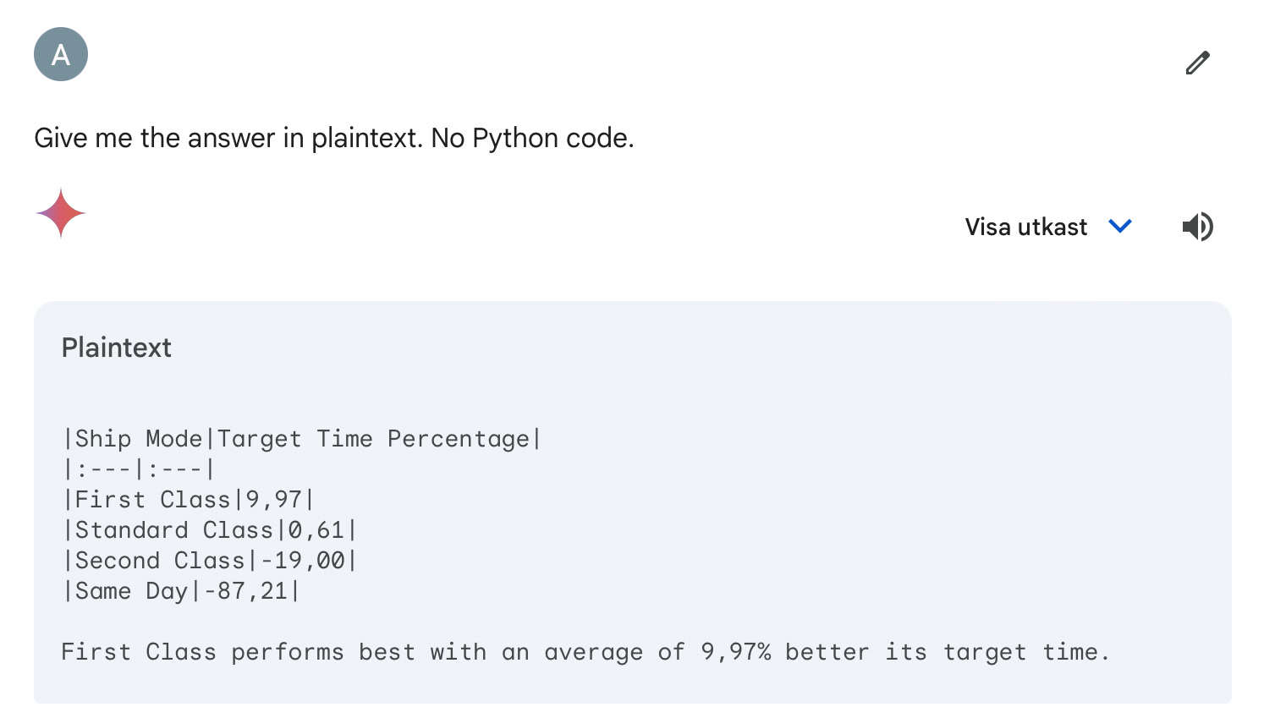
Task: Click the speaker listen-aloud icon
Action: pyautogui.click(x=1197, y=227)
